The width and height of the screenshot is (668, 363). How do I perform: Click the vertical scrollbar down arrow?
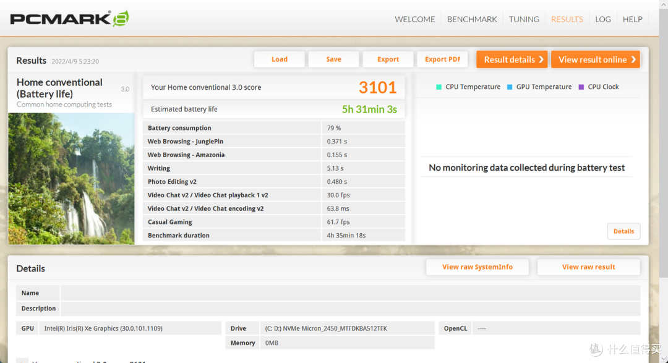[x=663, y=358]
